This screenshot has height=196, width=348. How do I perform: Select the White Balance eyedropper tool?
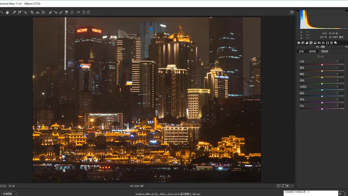[x=14, y=12]
